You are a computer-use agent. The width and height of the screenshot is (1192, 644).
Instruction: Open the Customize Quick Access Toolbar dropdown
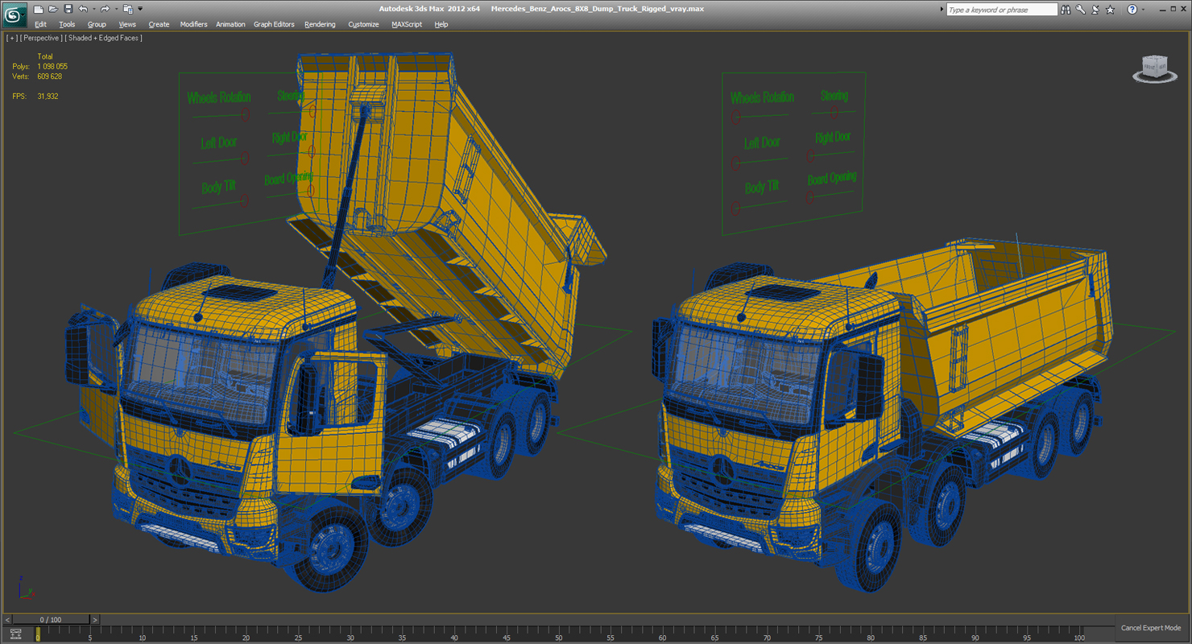pyautogui.click(x=140, y=9)
